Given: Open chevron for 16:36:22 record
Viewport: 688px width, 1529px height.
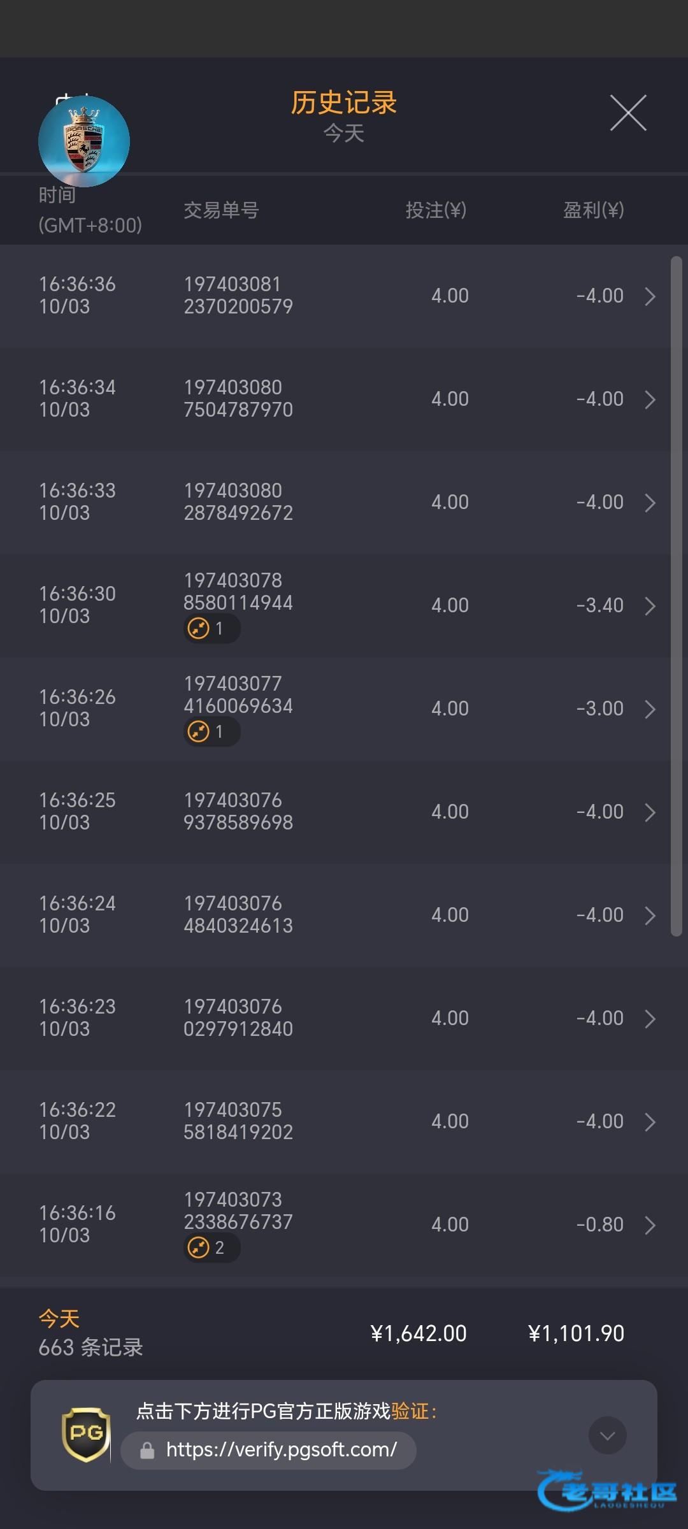Looking at the screenshot, I should pyautogui.click(x=650, y=1122).
